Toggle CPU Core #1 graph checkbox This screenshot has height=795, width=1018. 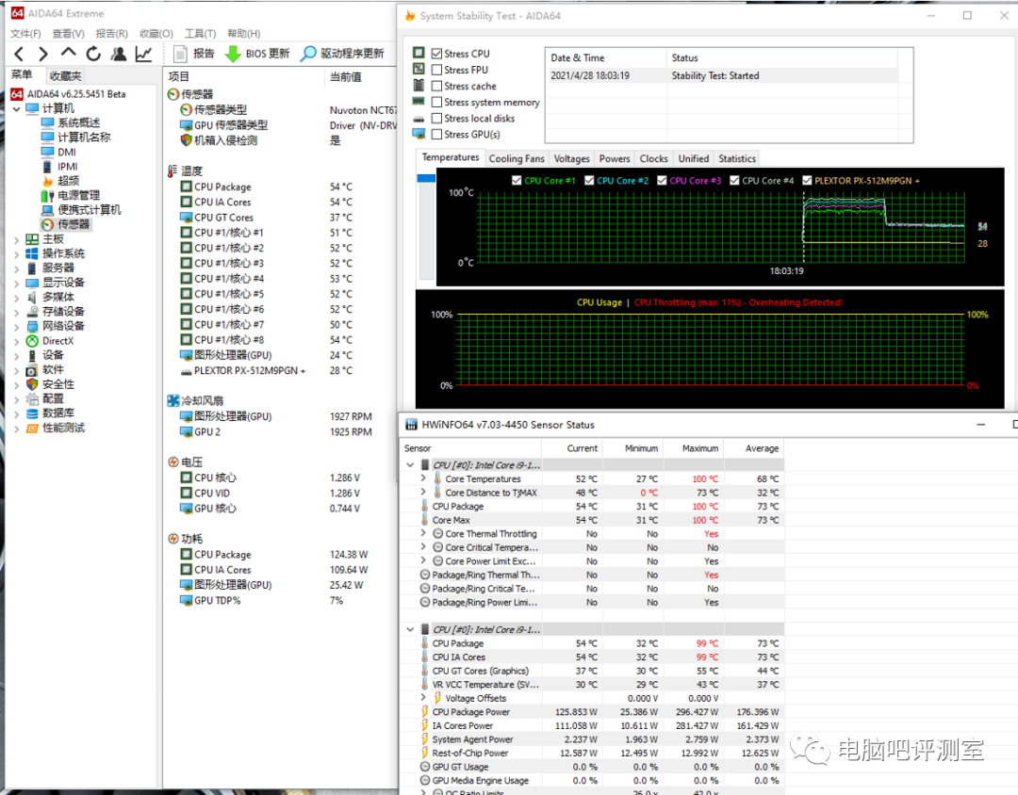coord(517,181)
